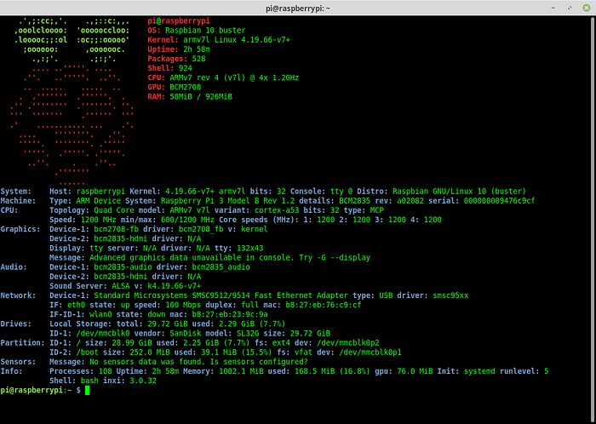Click the 'Machine:' section label
596x424 pixels.
click(x=18, y=201)
